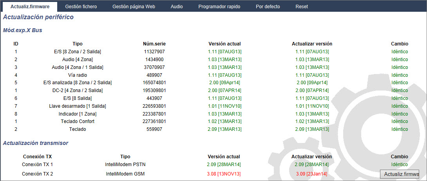Click serial number 559907
The width and height of the screenshot is (427, 181).
click(154, 129)
